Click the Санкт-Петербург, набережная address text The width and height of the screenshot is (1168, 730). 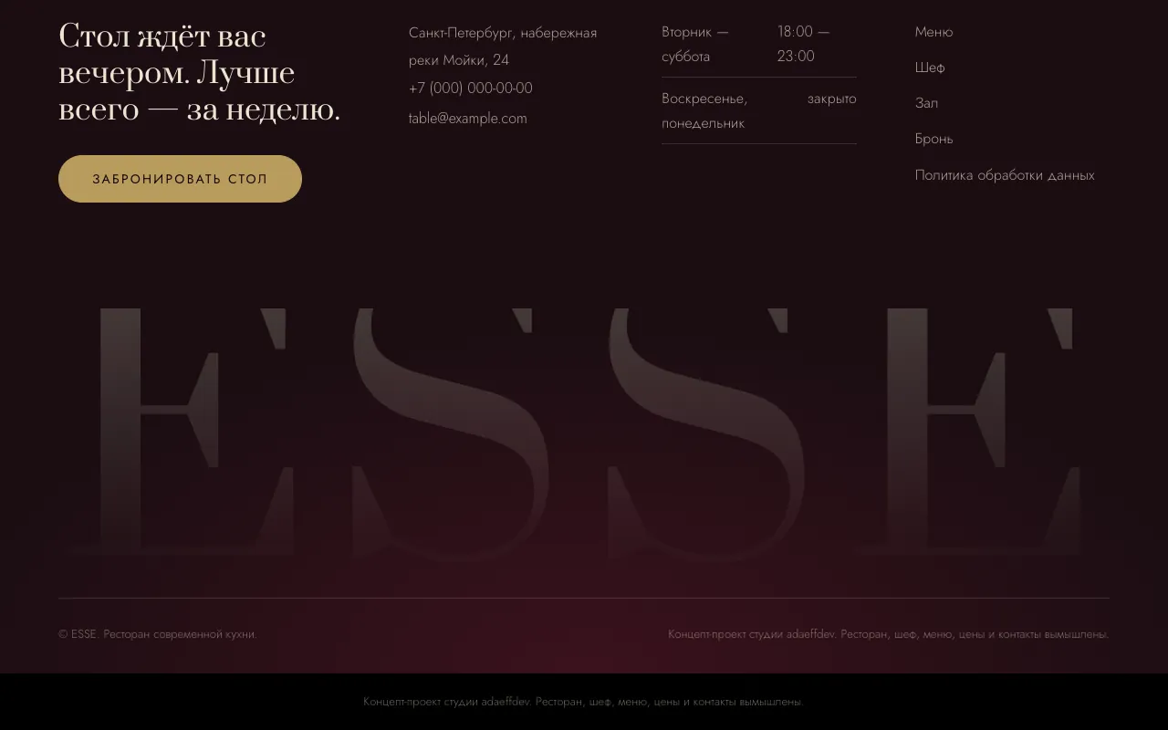click(x=503, y=33)
